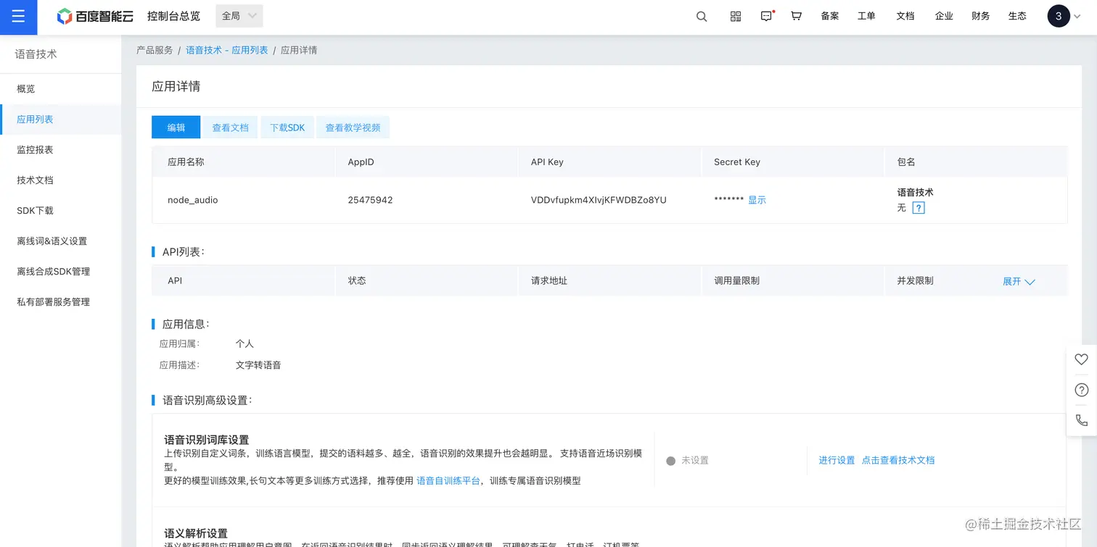The image size is (1097, 547).
Task: Open the account avatar dropdown
Action: point(1059,15)
